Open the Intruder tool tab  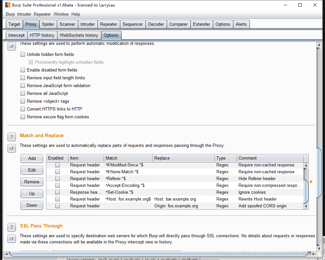pyautogui.click(x=87, y=24)
